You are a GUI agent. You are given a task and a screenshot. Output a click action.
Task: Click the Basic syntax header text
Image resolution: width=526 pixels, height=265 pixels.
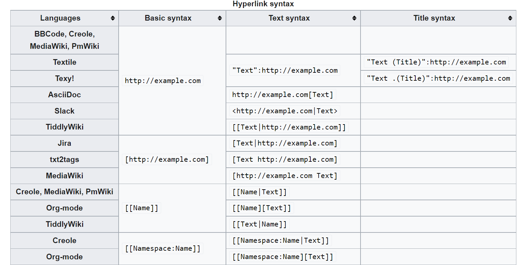(168, 18)
